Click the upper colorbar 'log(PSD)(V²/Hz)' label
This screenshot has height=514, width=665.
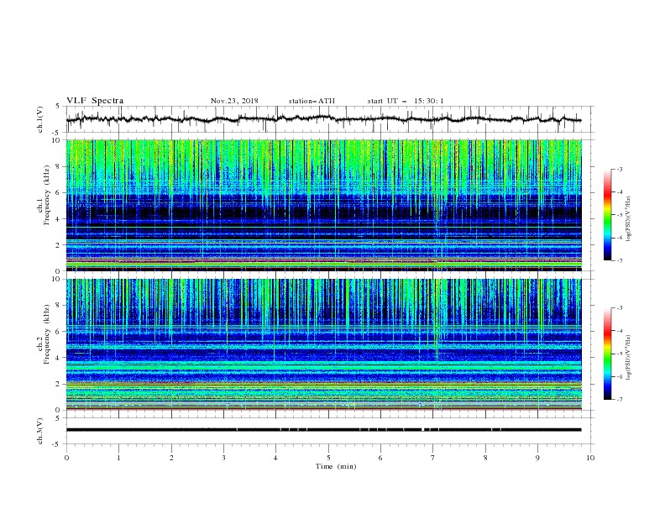[x=629, y=219]
